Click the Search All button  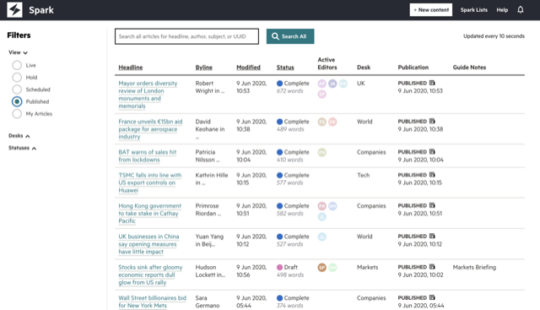290,36
